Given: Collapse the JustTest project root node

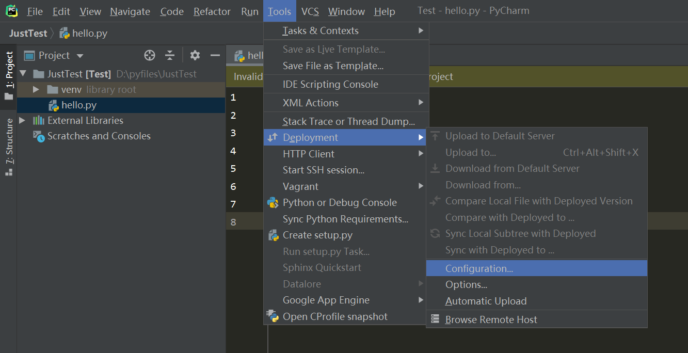Looking at the screenshot, I should click(23, 74).
